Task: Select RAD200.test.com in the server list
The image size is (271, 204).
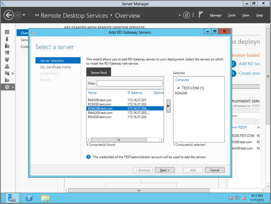Action: (x=100, y=100)
